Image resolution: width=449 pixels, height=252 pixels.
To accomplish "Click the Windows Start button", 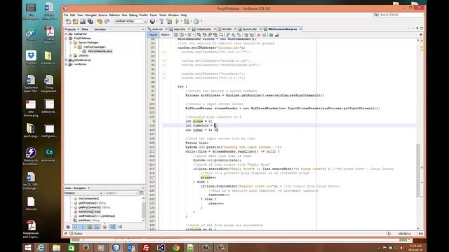I will click(x=28, y=247).
